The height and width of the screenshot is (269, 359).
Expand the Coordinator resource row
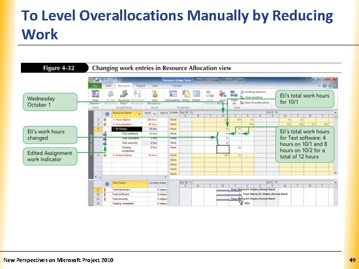pos(114,125)
